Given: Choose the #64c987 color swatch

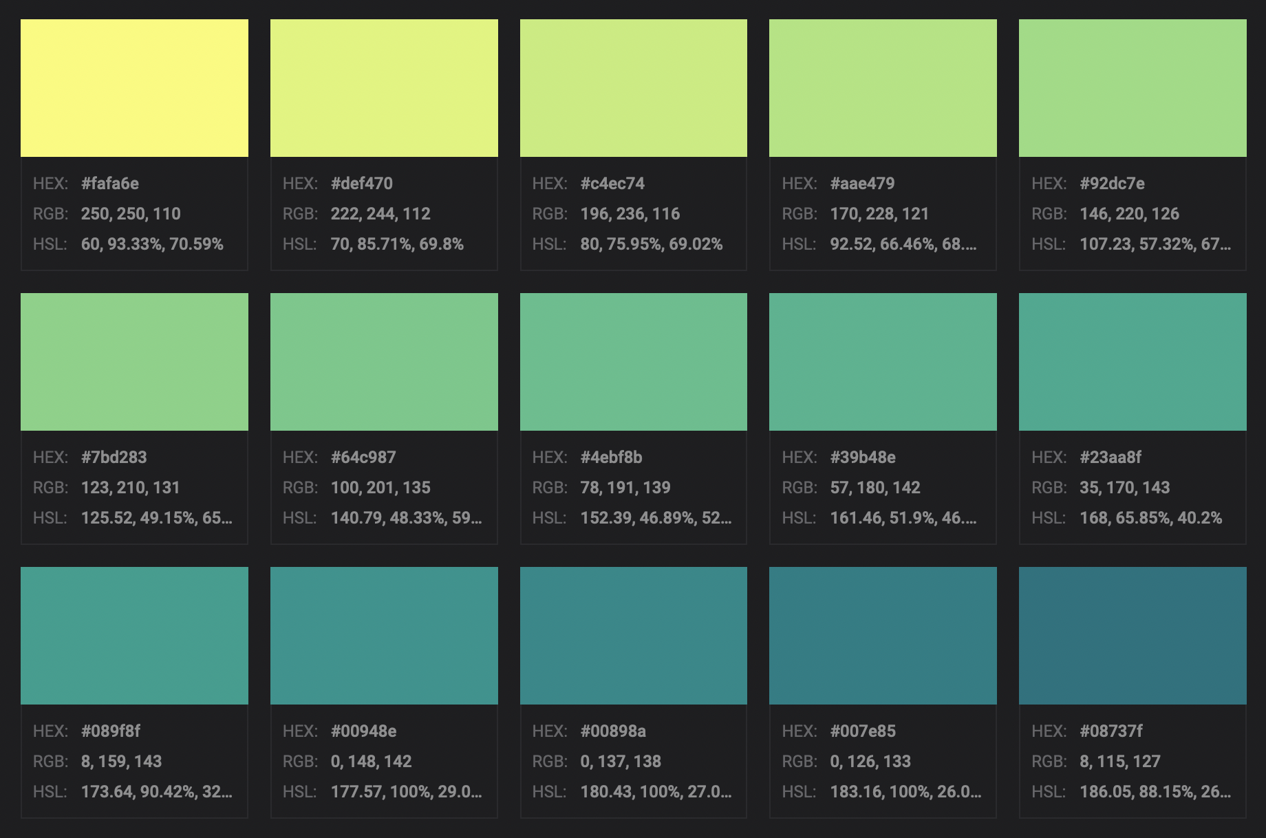Looking at the screenshot, I should (x=384, y=362).
